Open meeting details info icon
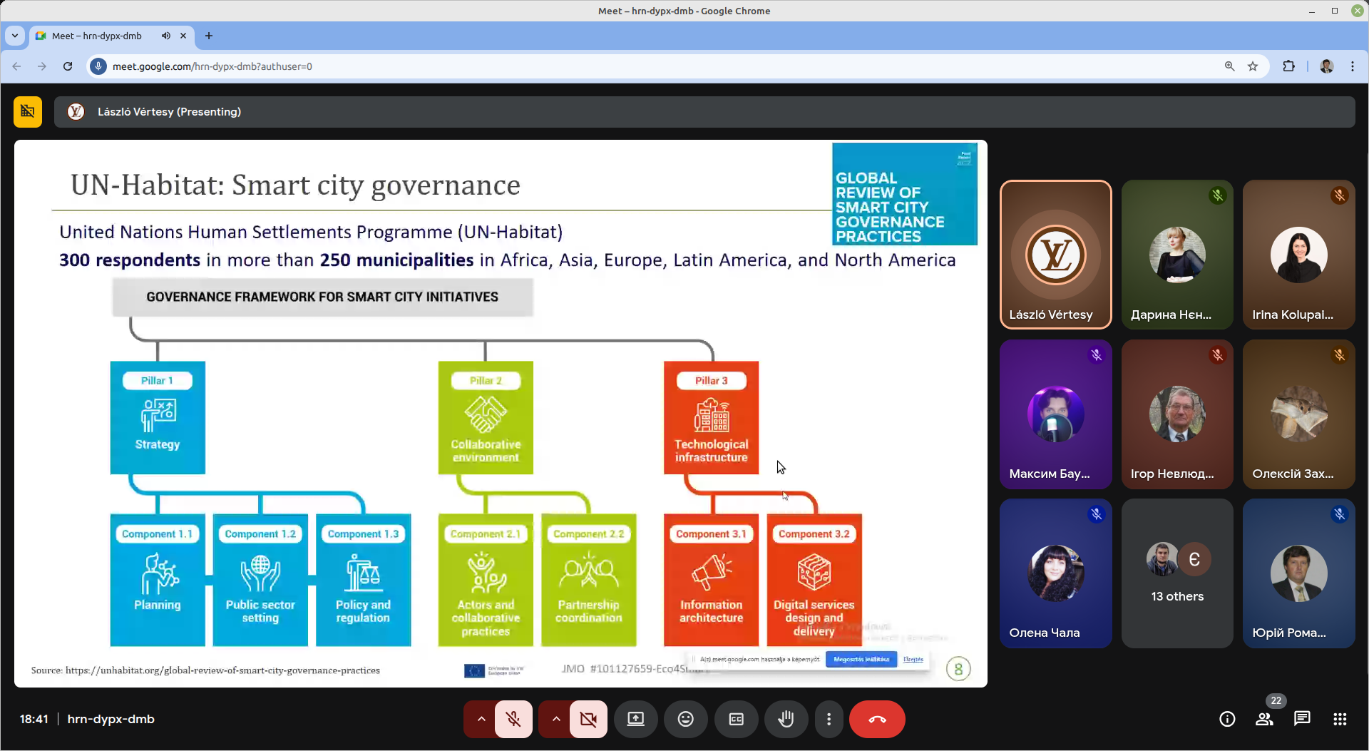This screenshot has width=1369, height=751. (1226, 719)
